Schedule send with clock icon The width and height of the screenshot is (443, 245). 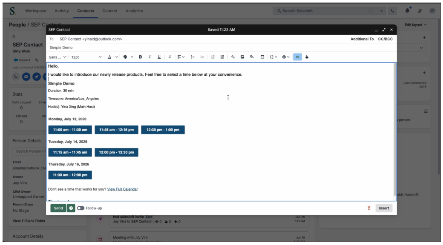pyautogui.click(x=71, y=208)
